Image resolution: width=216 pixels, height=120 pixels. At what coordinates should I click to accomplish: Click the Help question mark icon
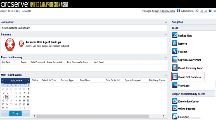tap(210, 10)
